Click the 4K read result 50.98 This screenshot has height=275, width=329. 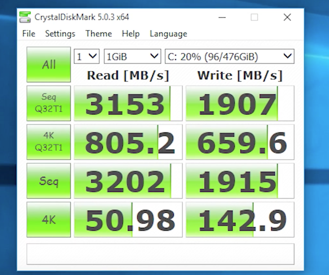tap(128, 219)
